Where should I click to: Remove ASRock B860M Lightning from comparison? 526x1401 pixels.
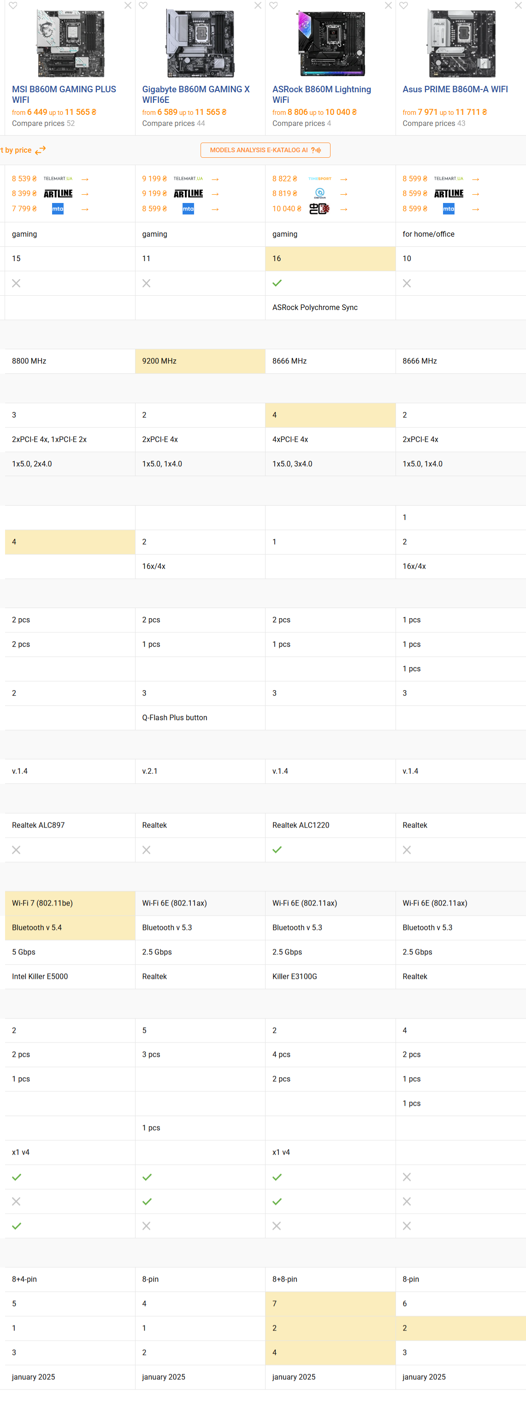point(388,6)
